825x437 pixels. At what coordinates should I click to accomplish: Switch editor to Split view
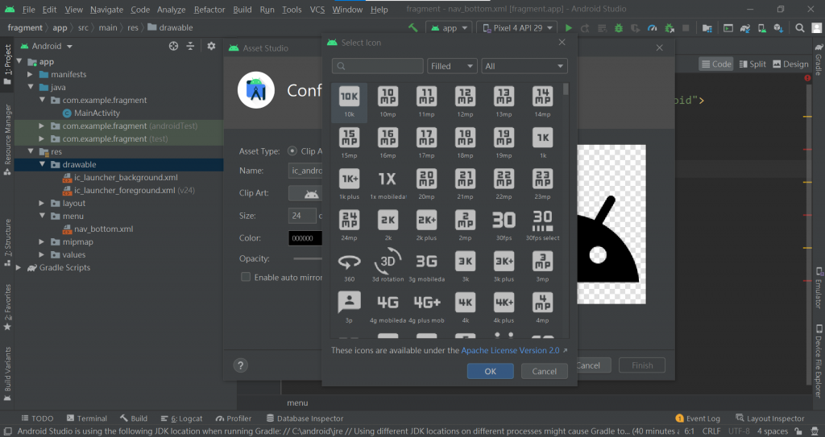[752, 64]
